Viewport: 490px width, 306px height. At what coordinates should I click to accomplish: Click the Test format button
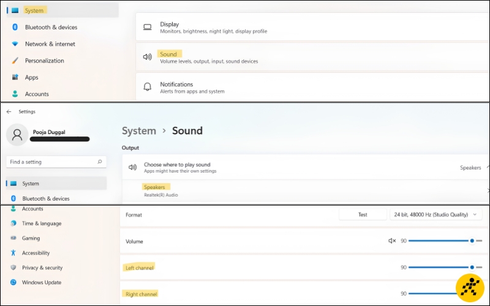coord(363,215)
